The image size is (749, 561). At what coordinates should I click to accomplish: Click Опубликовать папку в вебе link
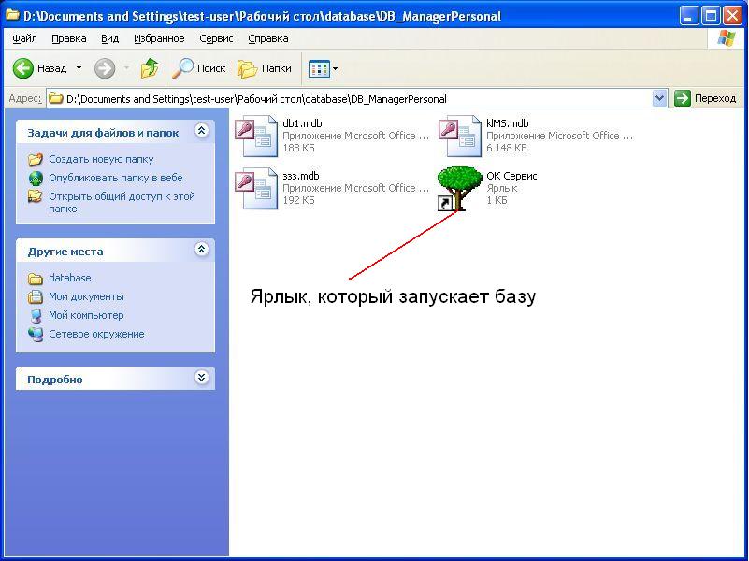point(116,178)
